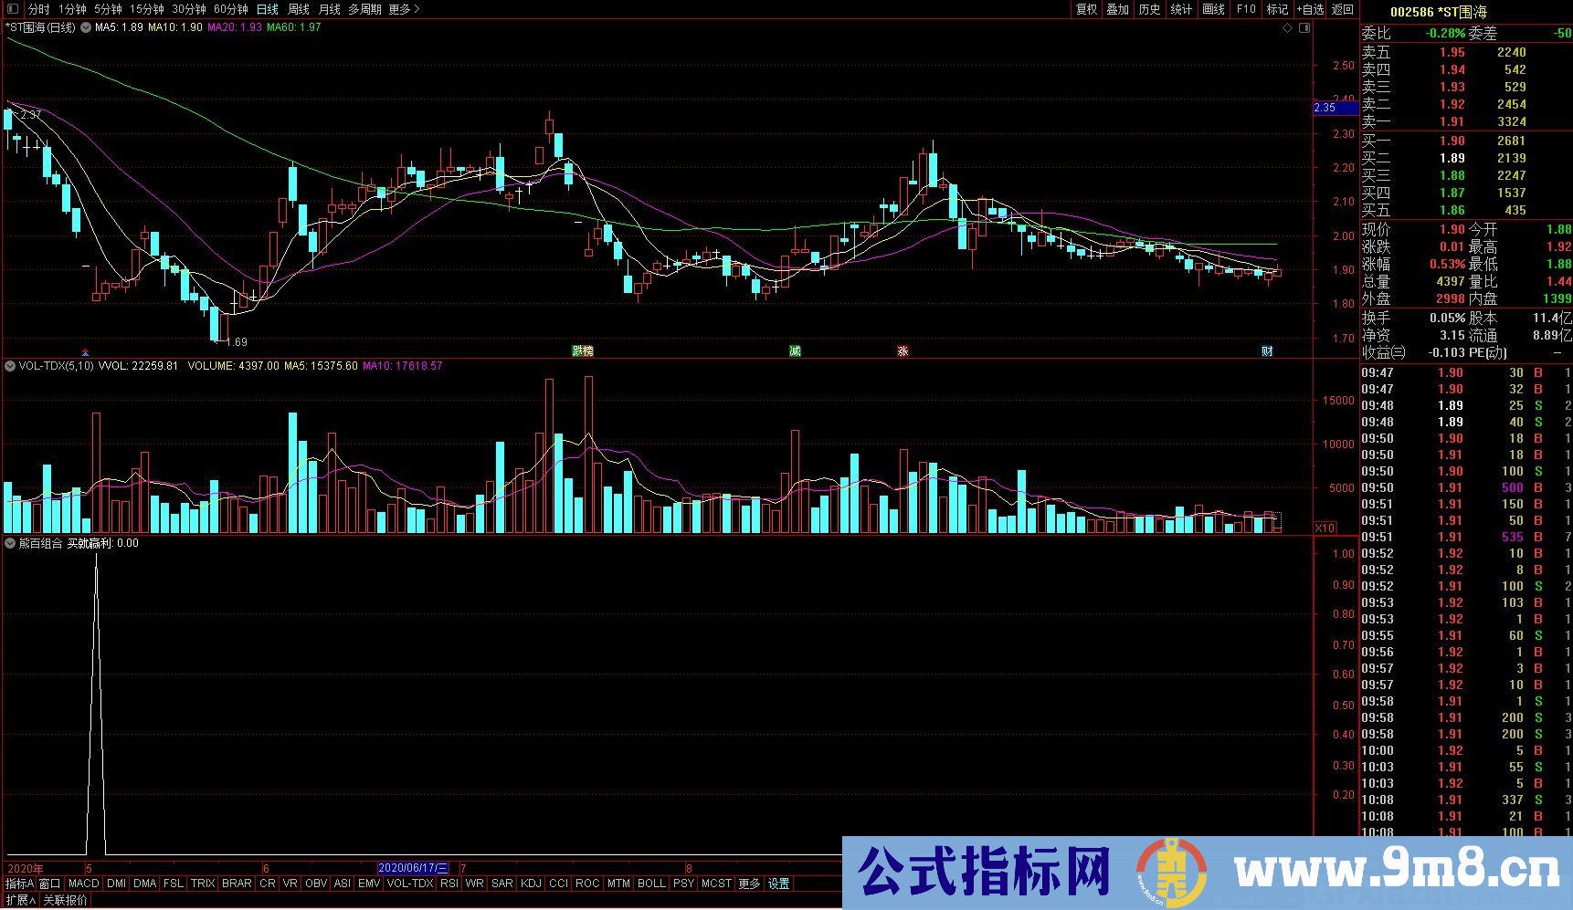Apply the CR indicator
The width and height of the screenshot is (1573, 910).
[x=268, y=884]
